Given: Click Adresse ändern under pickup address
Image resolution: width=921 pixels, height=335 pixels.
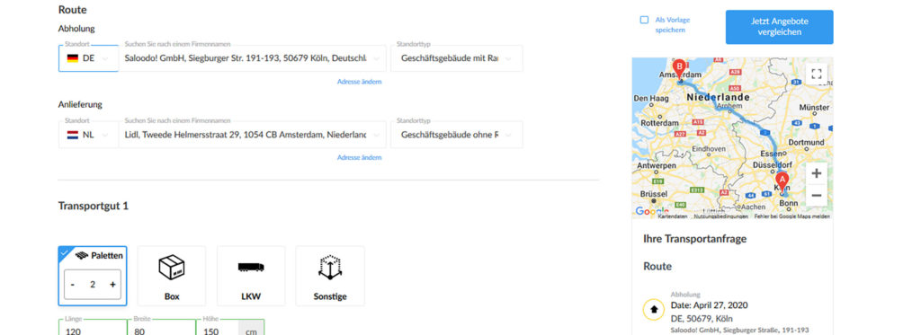Looking at the screenshot, I should [359, 82].
